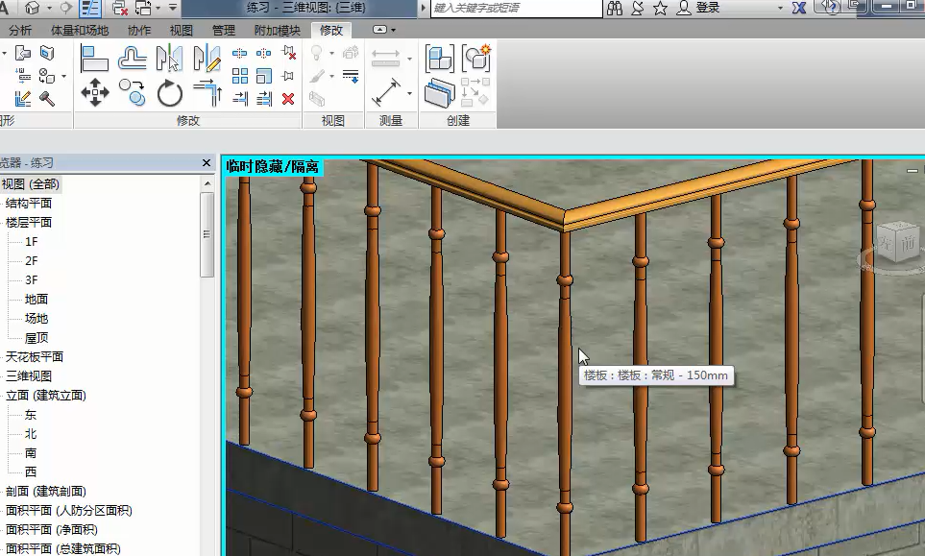Viewport: 925px width, 556px height.
Task: Click the Create Assembly icon
Action: [x=475, y=60]
